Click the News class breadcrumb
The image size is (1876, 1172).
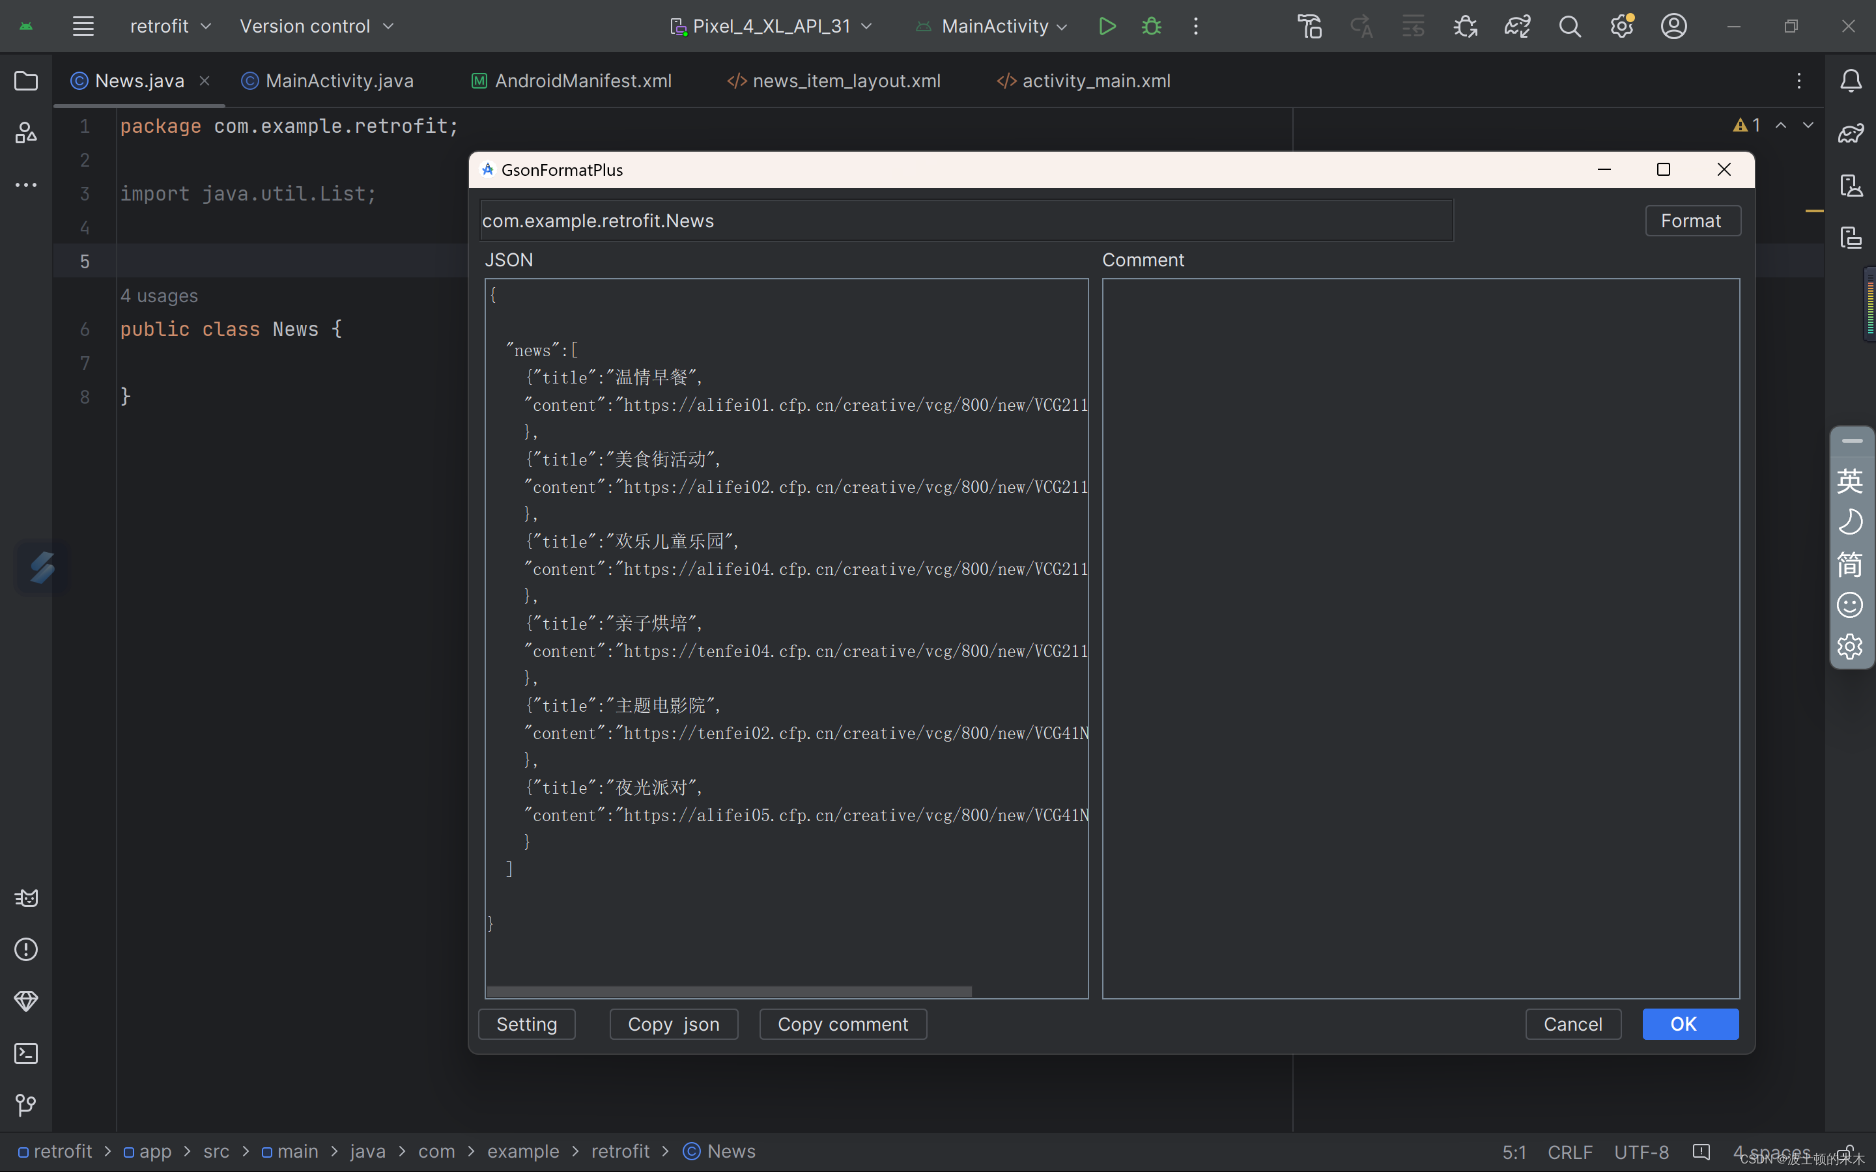coord(718,1151)
